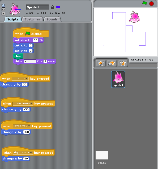Click the sprite preview image in header
Image resolution: width=158 pixels, height=169 pixels.
(15, 9)
